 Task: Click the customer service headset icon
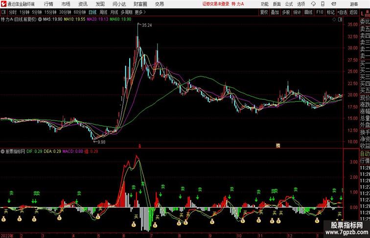[313, 4]
